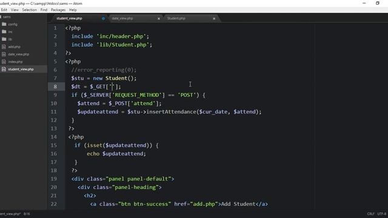
Task: Click 'POST' string on line 9
Action: coord(187,95)
